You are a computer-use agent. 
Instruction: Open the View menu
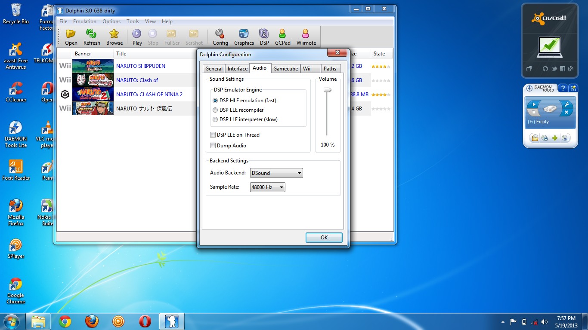pos(151,21)
